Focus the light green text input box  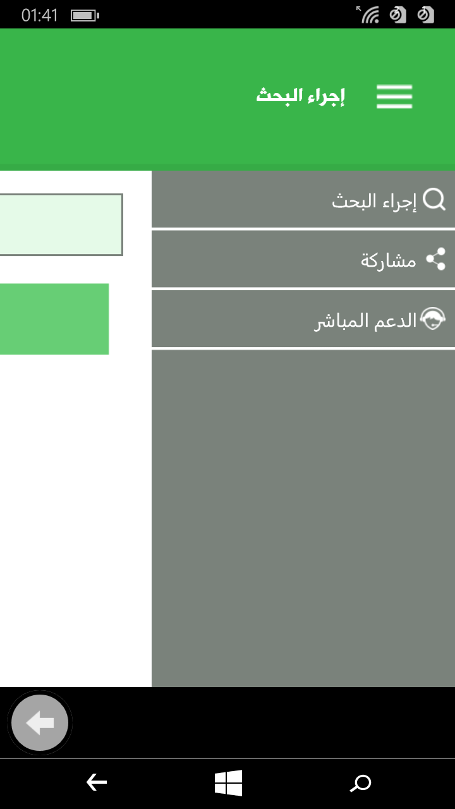click(x=61, y=224)
